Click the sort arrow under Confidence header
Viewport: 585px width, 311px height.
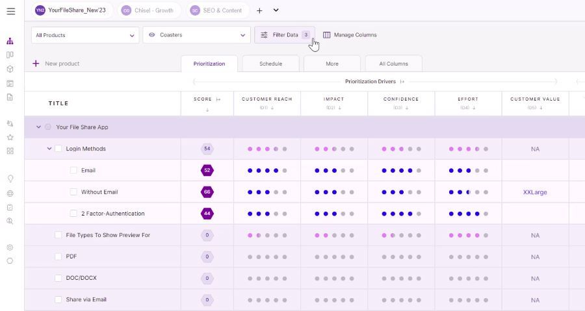407,108
